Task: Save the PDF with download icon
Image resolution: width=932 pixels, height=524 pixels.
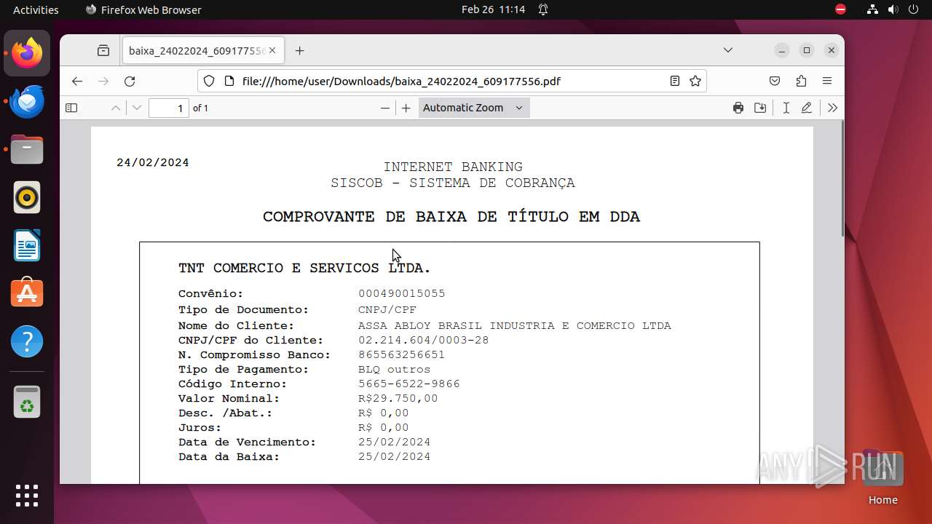Action: [760, 108]
